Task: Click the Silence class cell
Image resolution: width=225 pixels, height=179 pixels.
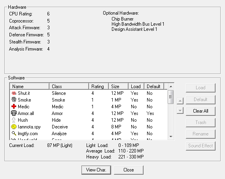Action: pos(59,93)
